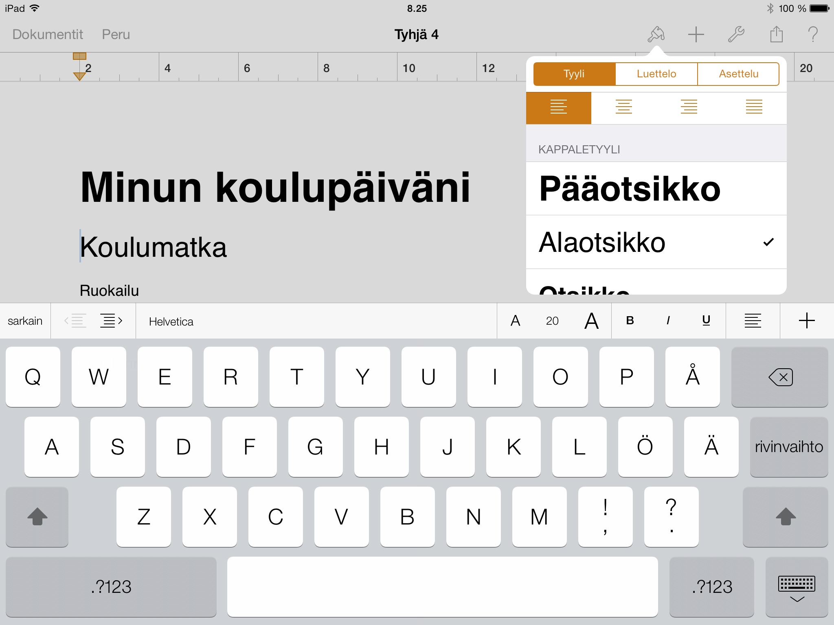834x625 pixels.
Task: Open the question mark help icon
Action: [x=813, y=35]
